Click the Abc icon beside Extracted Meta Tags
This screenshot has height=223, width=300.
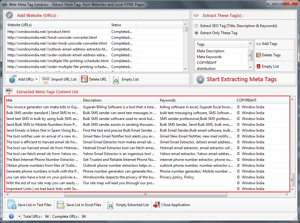tap(9, 91)
